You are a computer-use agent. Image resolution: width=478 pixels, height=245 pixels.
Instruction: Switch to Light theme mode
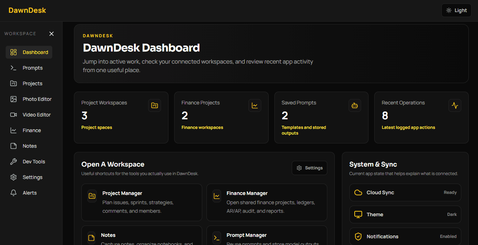point(456,10)
